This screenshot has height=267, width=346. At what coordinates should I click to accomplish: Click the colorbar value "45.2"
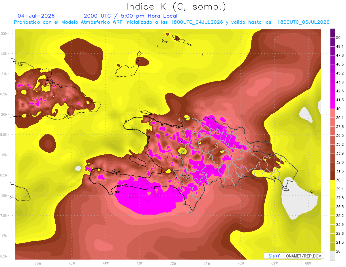(x=340, y=73)
